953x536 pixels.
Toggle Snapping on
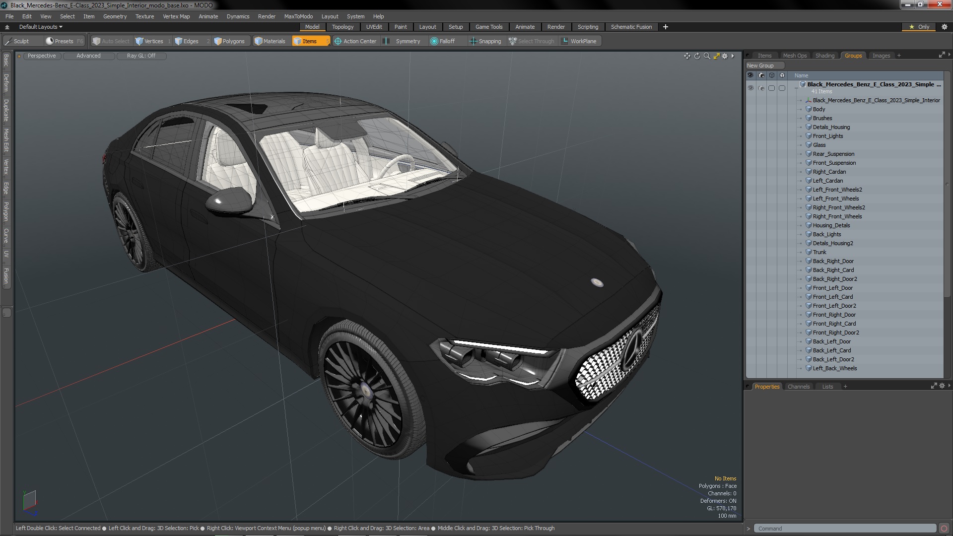coord(485,41)
